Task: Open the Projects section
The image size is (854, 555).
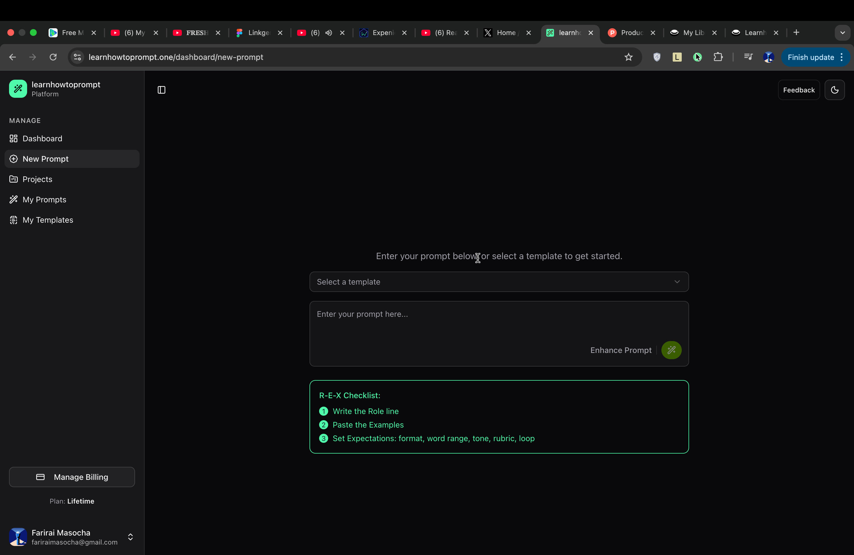Action: pyautogui.click(x=37, y=179)
